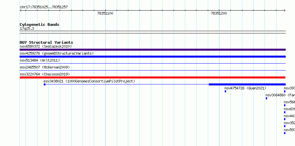Click the small blue start block of esv3438021
This screenshot has height=146, width=295.
[x=45, y=84]
